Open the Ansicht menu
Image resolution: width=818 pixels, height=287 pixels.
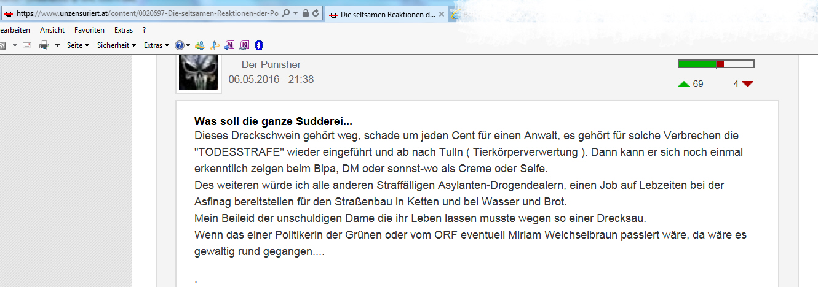tap(52, 29)
